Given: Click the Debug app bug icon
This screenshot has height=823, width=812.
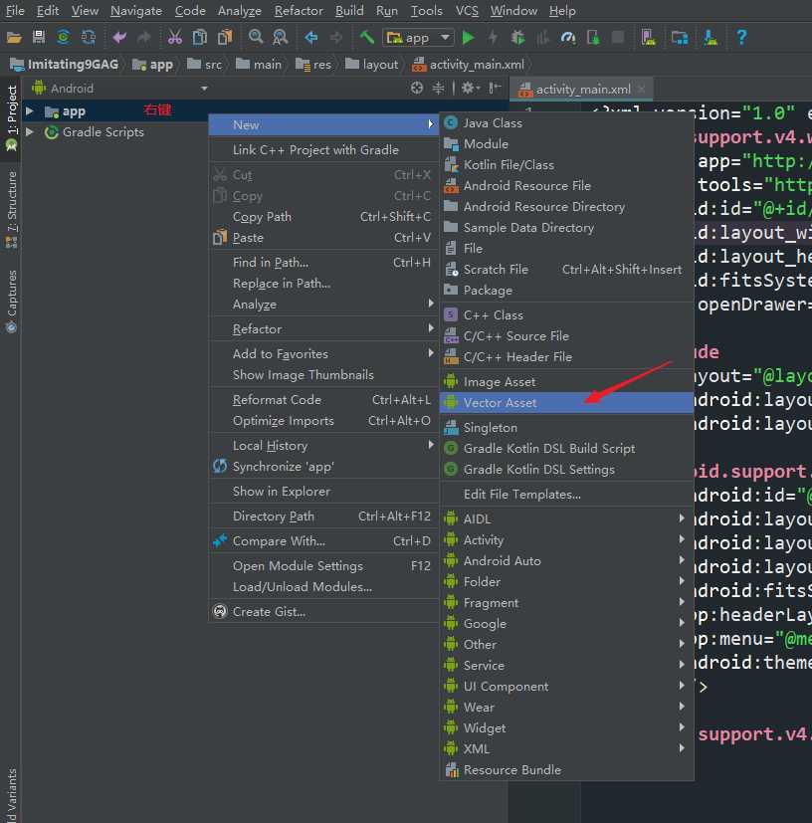Looking at the screenshot, I should (518, 37).
